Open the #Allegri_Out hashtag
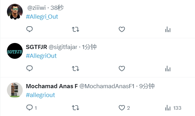Screen dimensions: 195x116 click(x=42, y=17)
